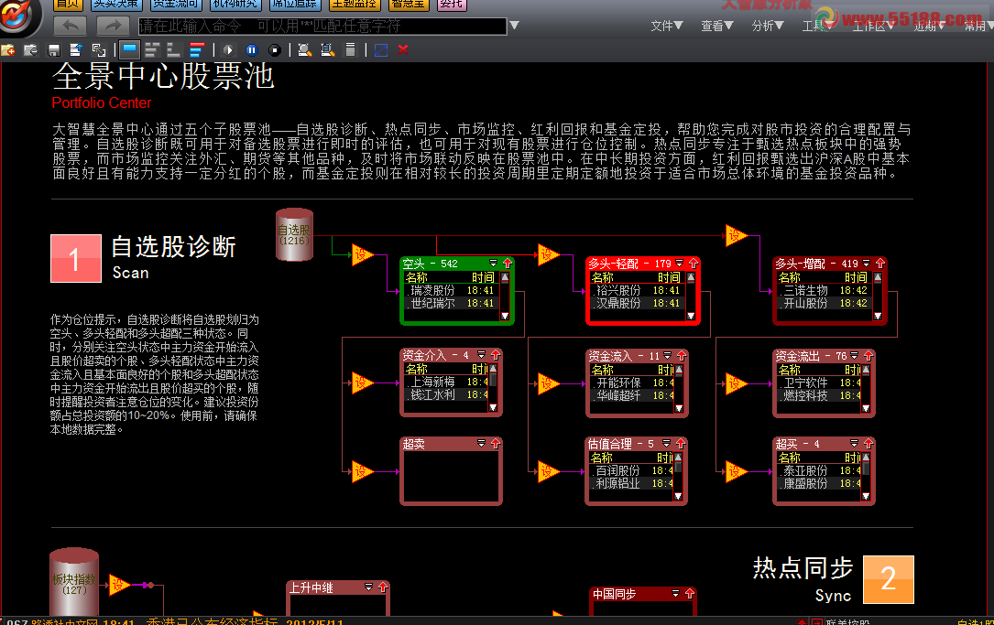This screenshot has height=625, width=994.
Task: Open the 多头-增配 panel dropdown menu
Action: (x=866, y=263)
